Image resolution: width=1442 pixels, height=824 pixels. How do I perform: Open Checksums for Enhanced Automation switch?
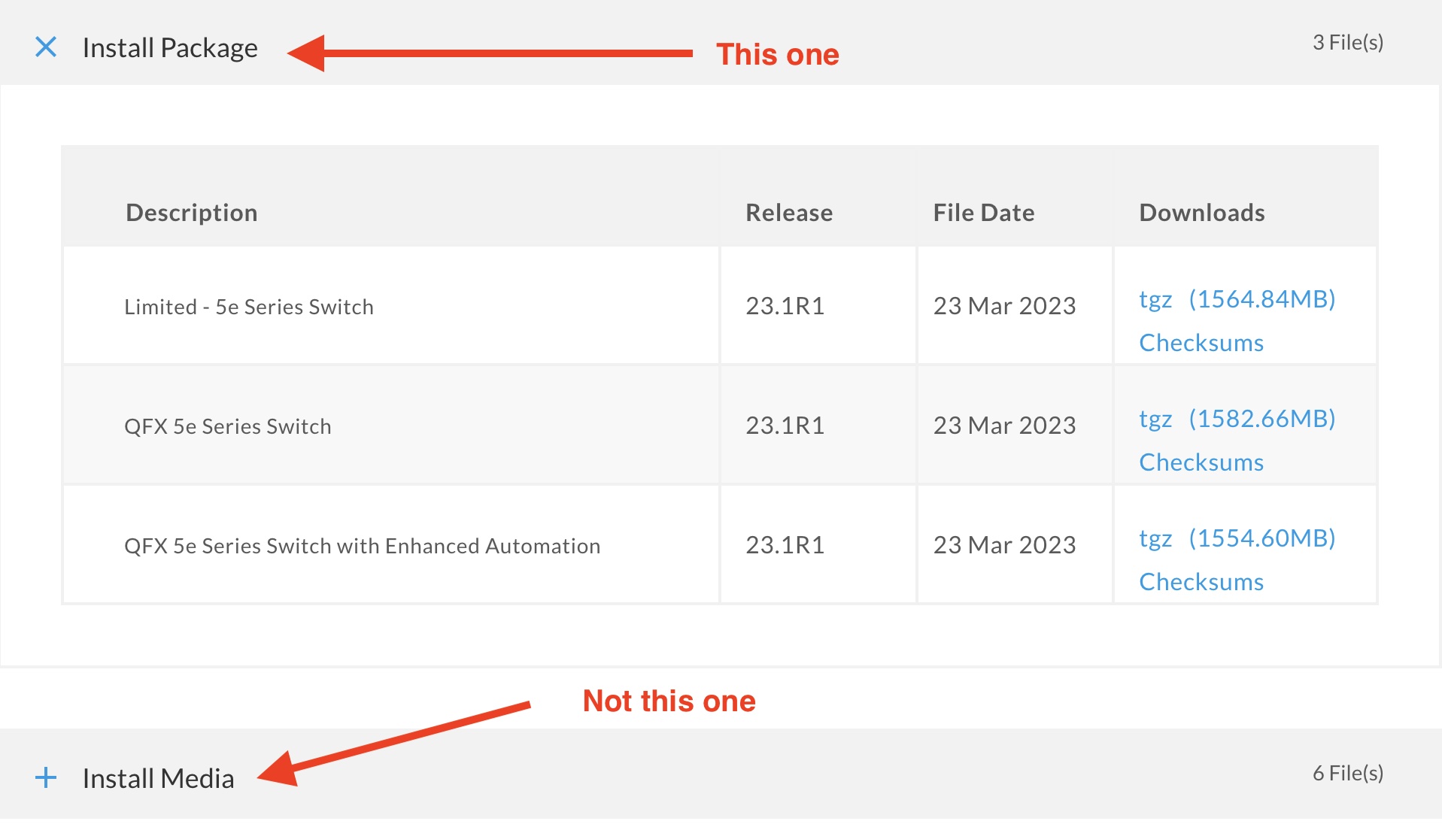[1201, 582]
